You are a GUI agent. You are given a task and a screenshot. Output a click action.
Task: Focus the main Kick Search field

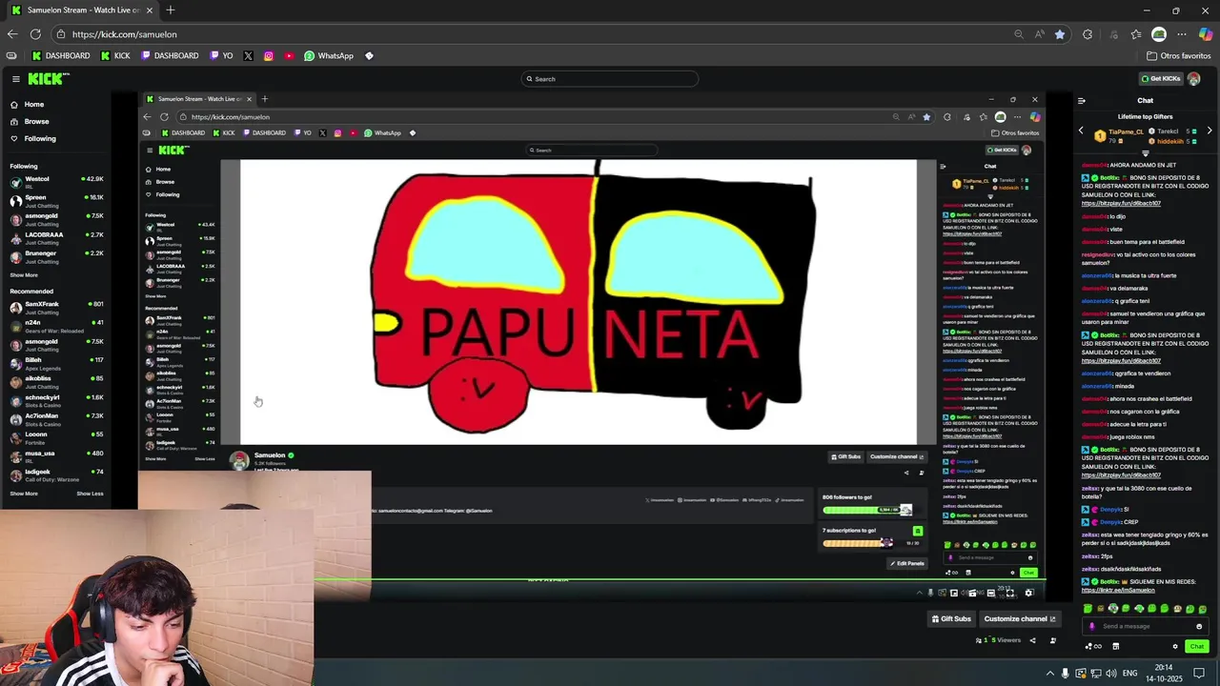[x=610, y=79]
